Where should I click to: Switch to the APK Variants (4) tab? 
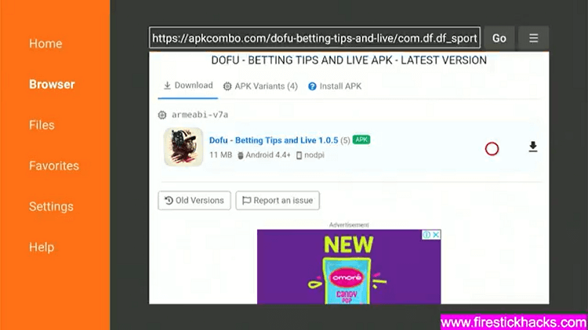pyautogui.click(x=260, y=86)
